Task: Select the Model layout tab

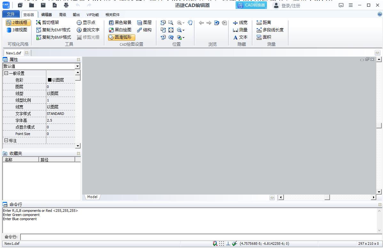Action: tap(92, 197)
